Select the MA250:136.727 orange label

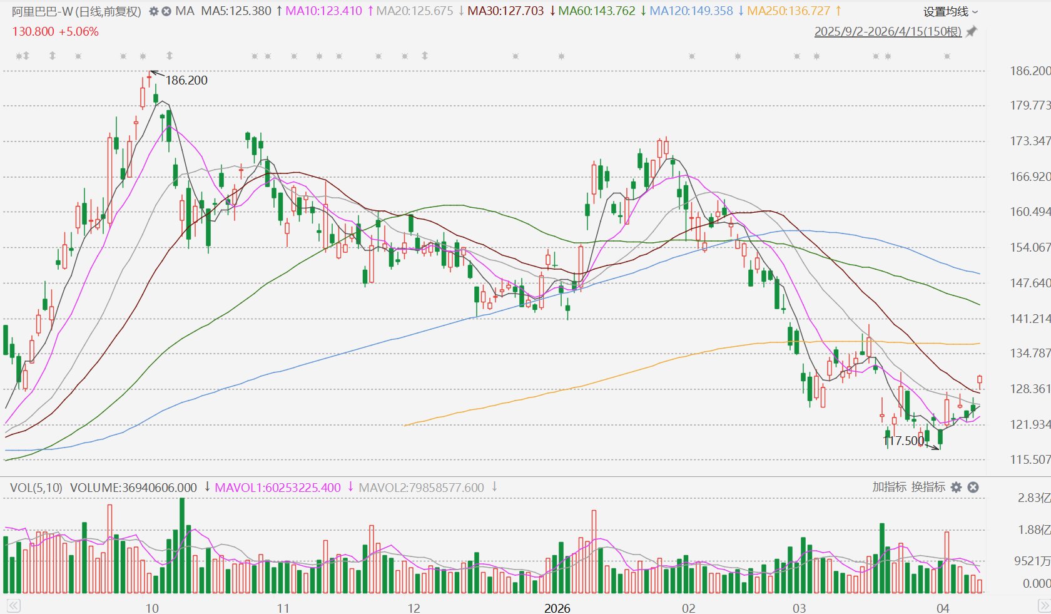pyautogui.click(x=789, y=11)
